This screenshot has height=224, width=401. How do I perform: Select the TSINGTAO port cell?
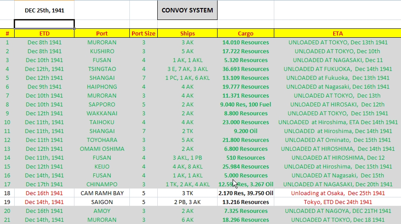tap(102, 69)
